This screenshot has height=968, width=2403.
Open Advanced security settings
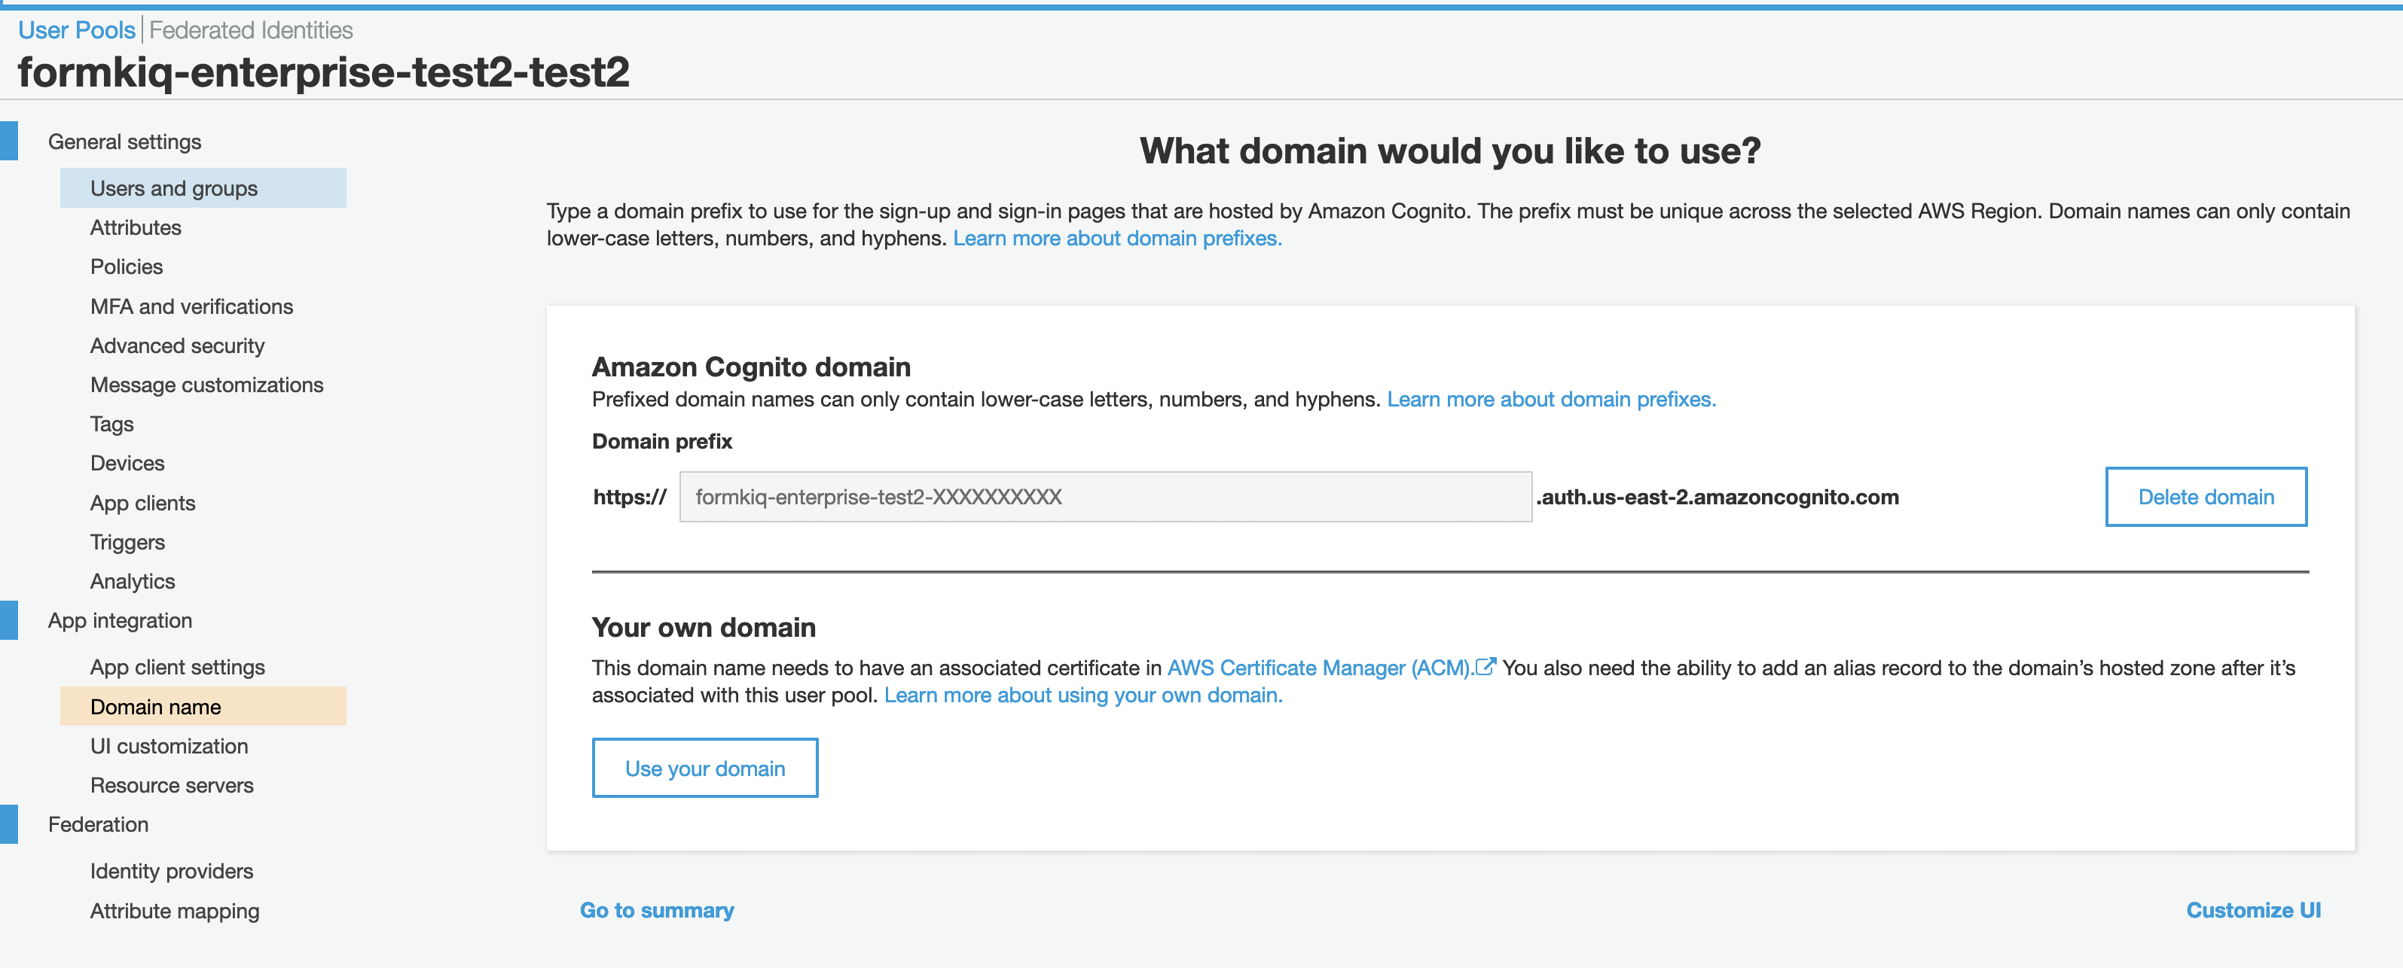(177, 346)
